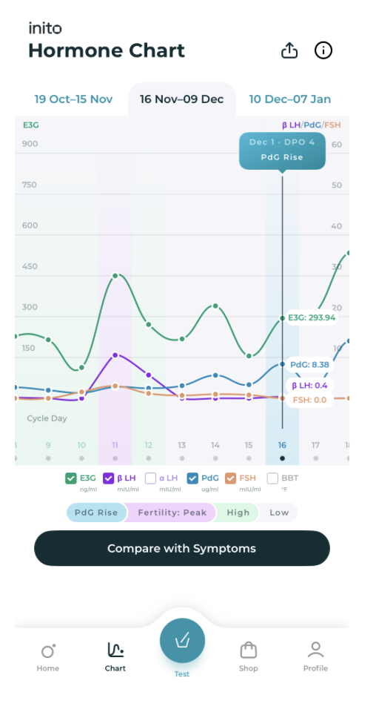Screen dimensions: 376x715
Task: Open the Shop bag icon
Action: click(x=249, y=650)
